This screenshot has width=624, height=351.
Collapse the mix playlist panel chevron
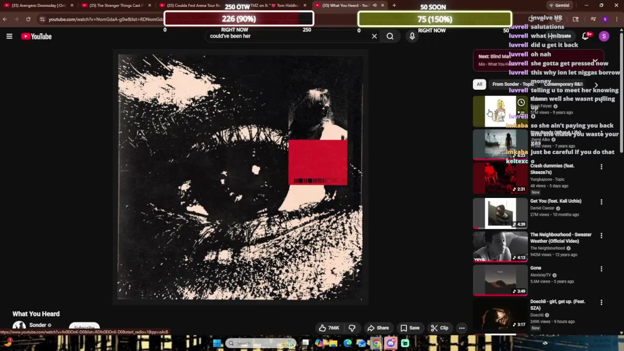(595, 61)
